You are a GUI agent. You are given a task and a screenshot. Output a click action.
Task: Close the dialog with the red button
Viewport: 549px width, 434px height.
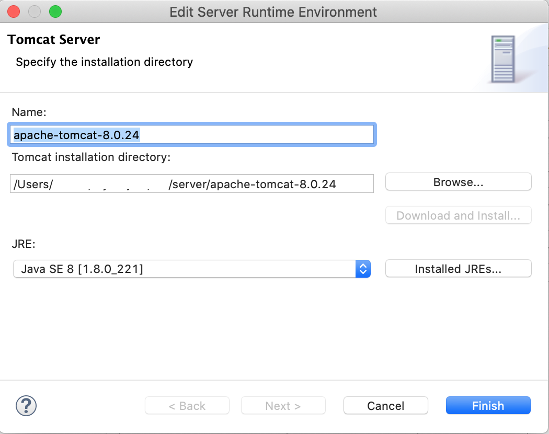point(14,12)
